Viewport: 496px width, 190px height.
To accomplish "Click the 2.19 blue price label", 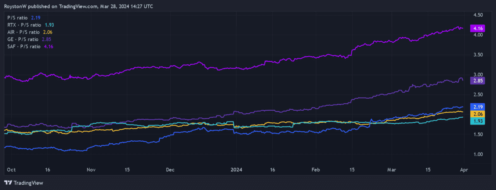I will coord(478,107).
